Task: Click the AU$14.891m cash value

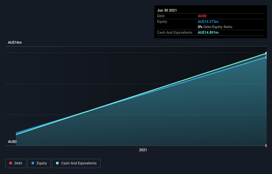Action: [208, 32]
